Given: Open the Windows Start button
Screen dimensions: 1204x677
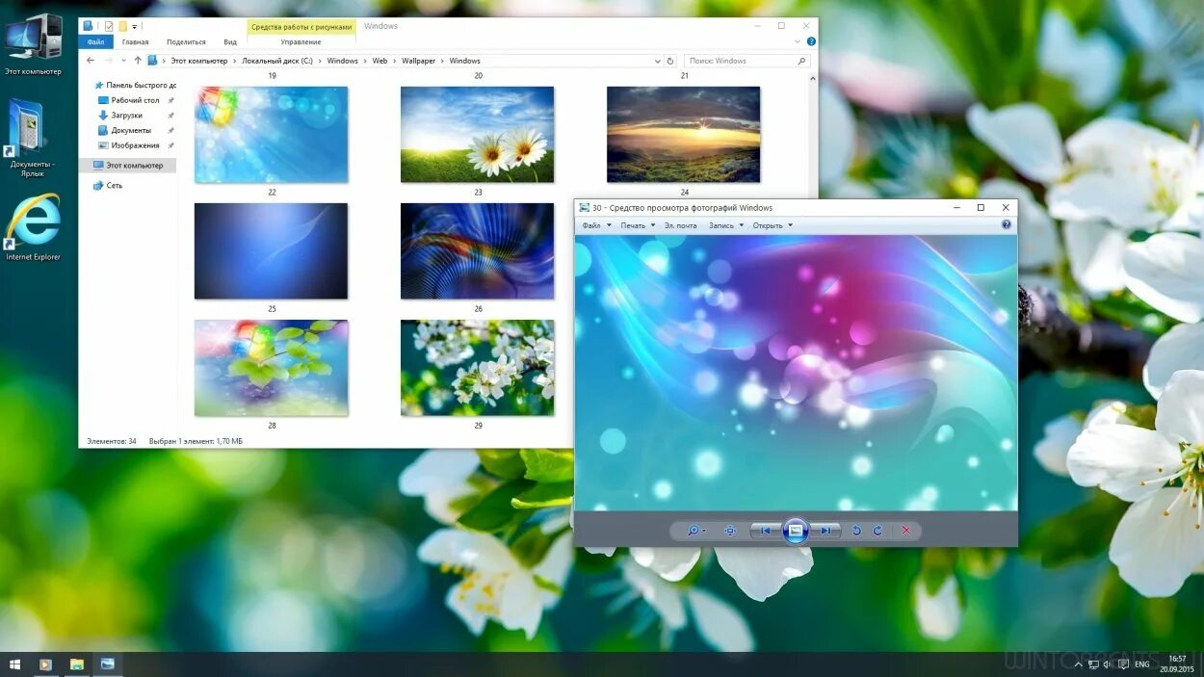Looking at the screenshot, I should (x=14, y=664).
